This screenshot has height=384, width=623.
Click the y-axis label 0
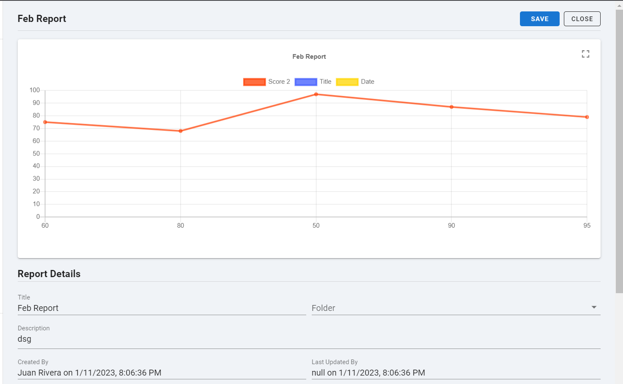pos(38,217)
